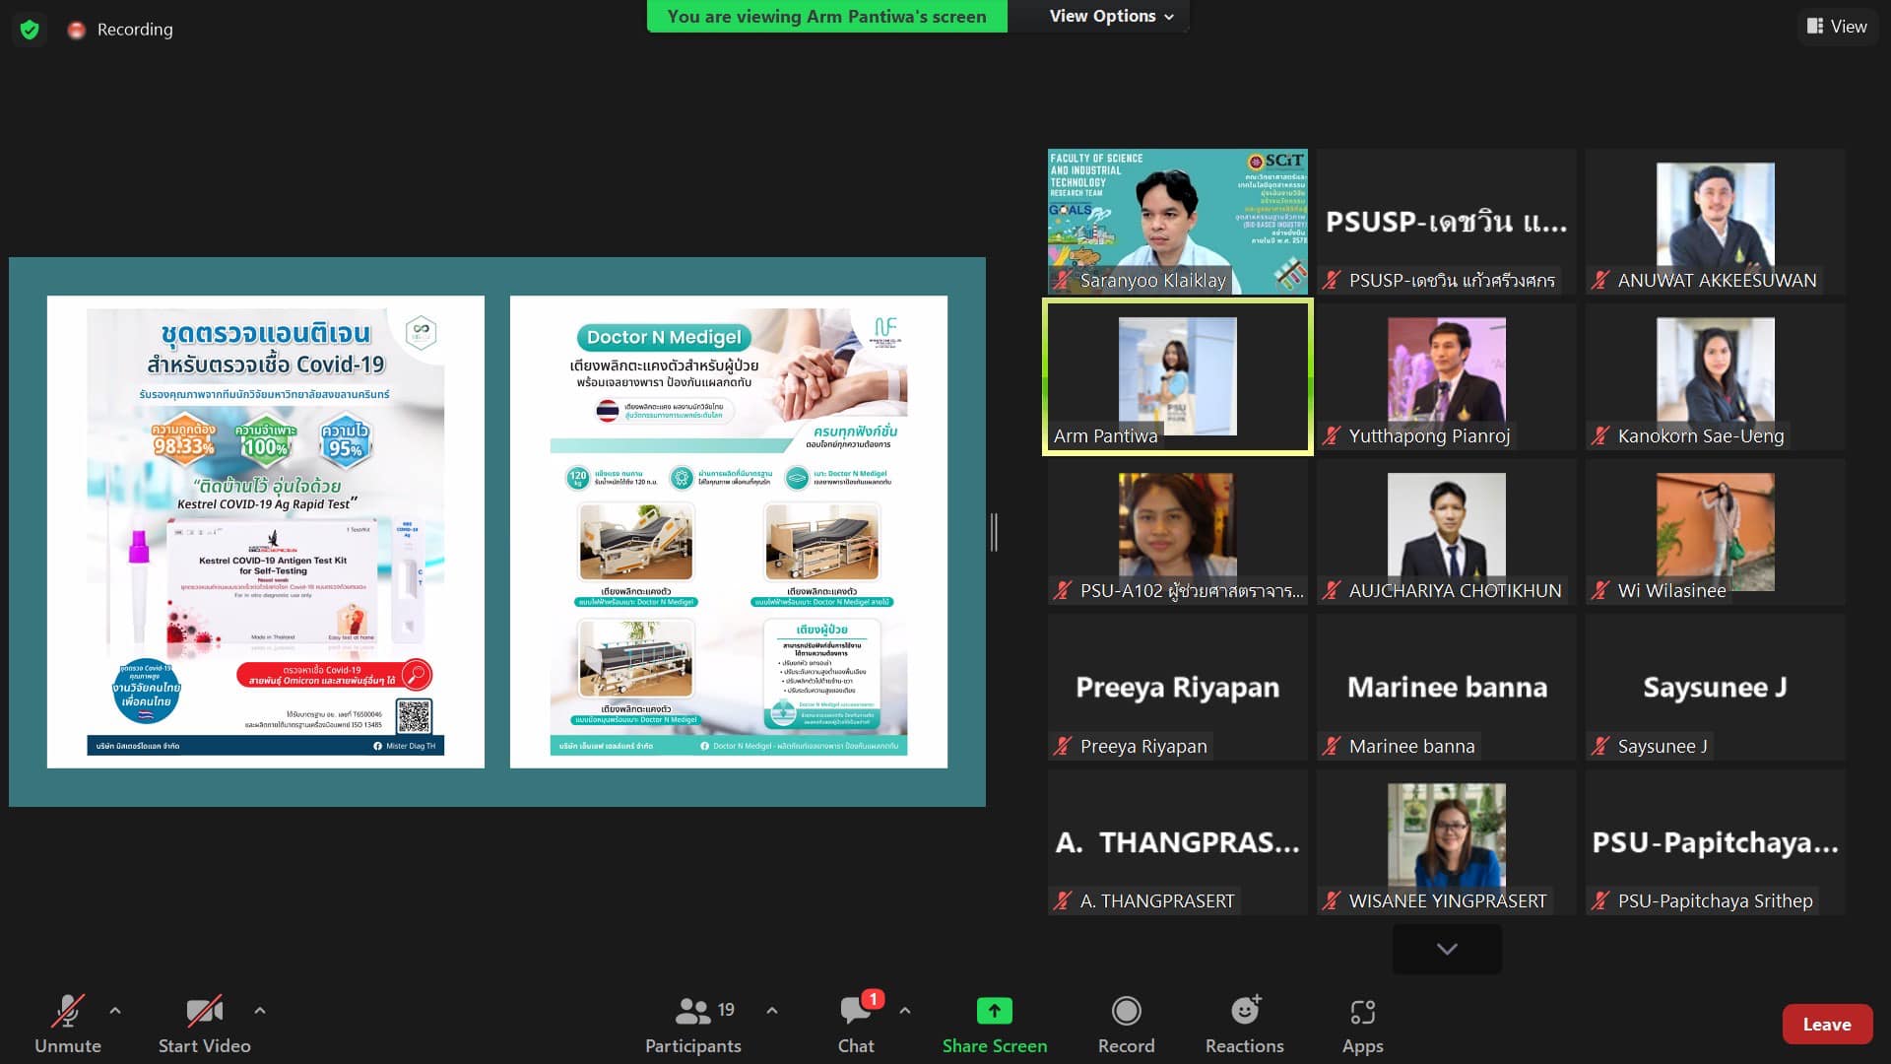This screenshot has height=1064, width=1891.
Task: Click the muted mic icon on PSU-A102 tile
Action: tap(1063, 591)
